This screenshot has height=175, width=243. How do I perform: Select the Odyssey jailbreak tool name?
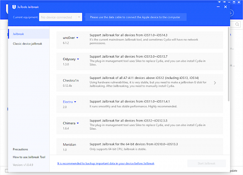(69, 59)
